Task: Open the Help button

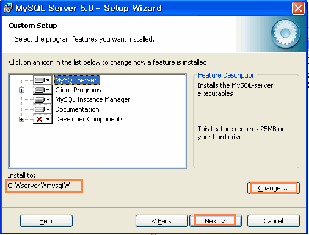Action: coord(46,221)
